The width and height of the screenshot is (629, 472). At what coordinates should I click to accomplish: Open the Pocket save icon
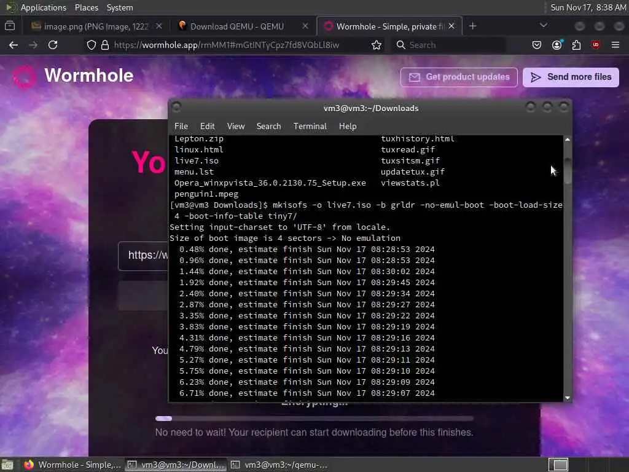pos(537,45)
